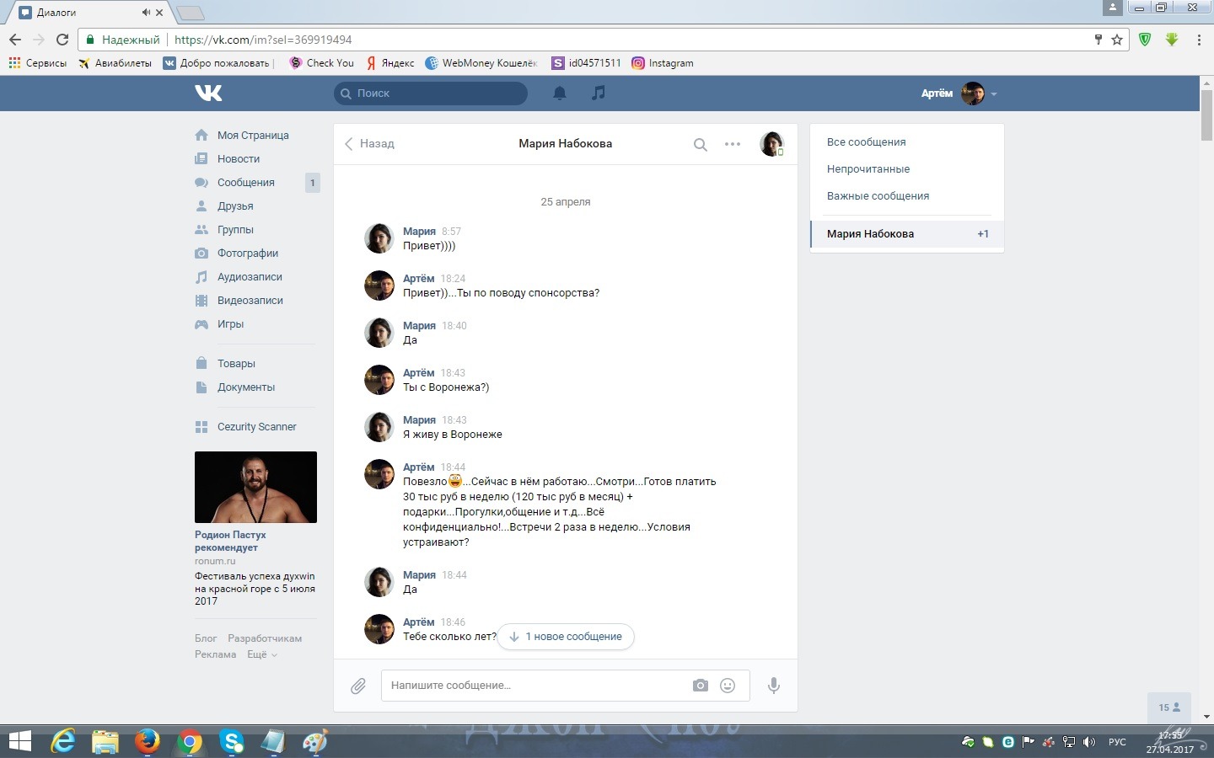Viewport: 1214px width, 758px height.
Task: Open Сообщения in left menu
Action: [x=246, y=183]
